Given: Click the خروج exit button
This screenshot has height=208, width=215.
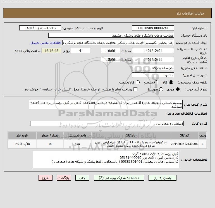Looking at the screenshot, I should [x=46, y=178].
